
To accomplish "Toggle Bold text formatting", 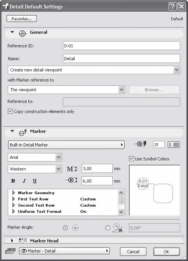I will click(x=13, y=181).
